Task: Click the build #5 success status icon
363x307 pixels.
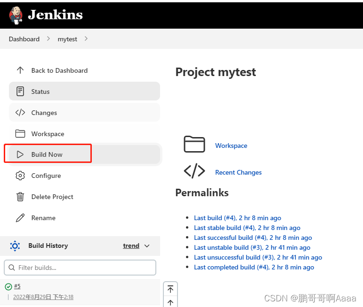Action: click(x=8, y=287)
